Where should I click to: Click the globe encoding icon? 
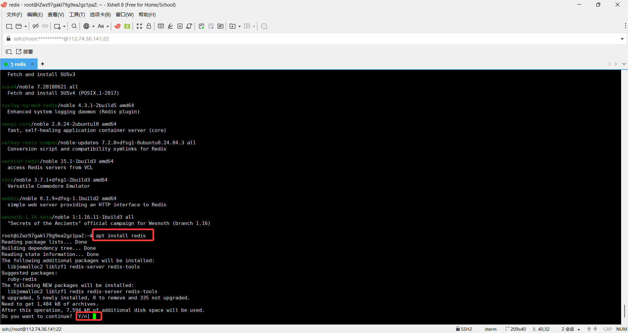click(86, 26)
